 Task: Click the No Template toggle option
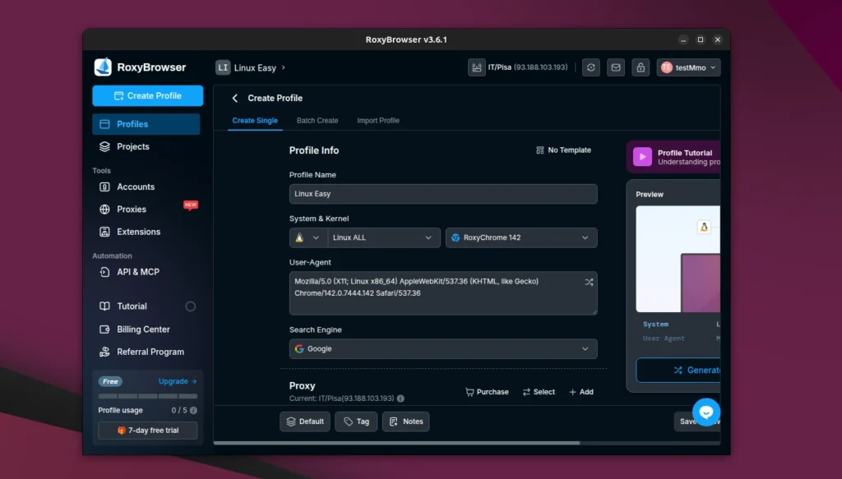(563, 150)
